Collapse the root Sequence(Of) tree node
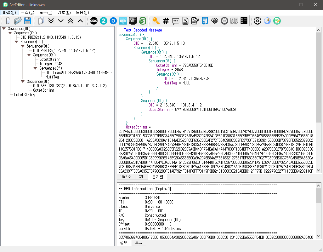 pos(4,28)
